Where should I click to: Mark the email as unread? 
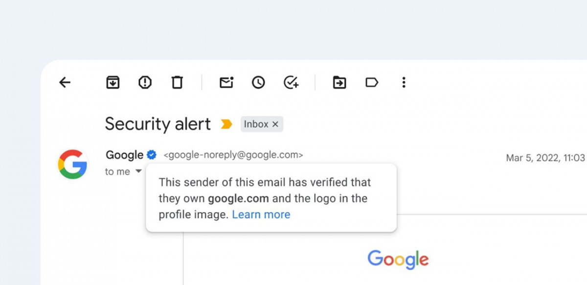pyautogui.click(x=226, y=82)
